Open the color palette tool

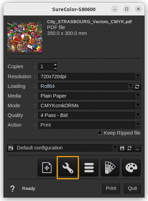[x=131, y=167]
